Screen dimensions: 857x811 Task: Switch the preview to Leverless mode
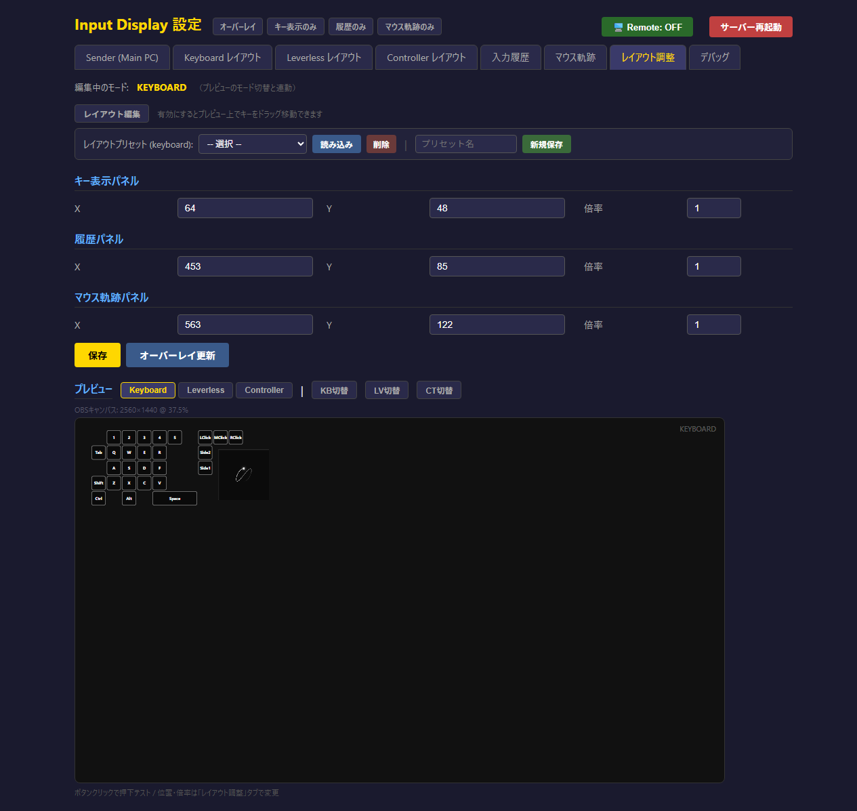205,390
